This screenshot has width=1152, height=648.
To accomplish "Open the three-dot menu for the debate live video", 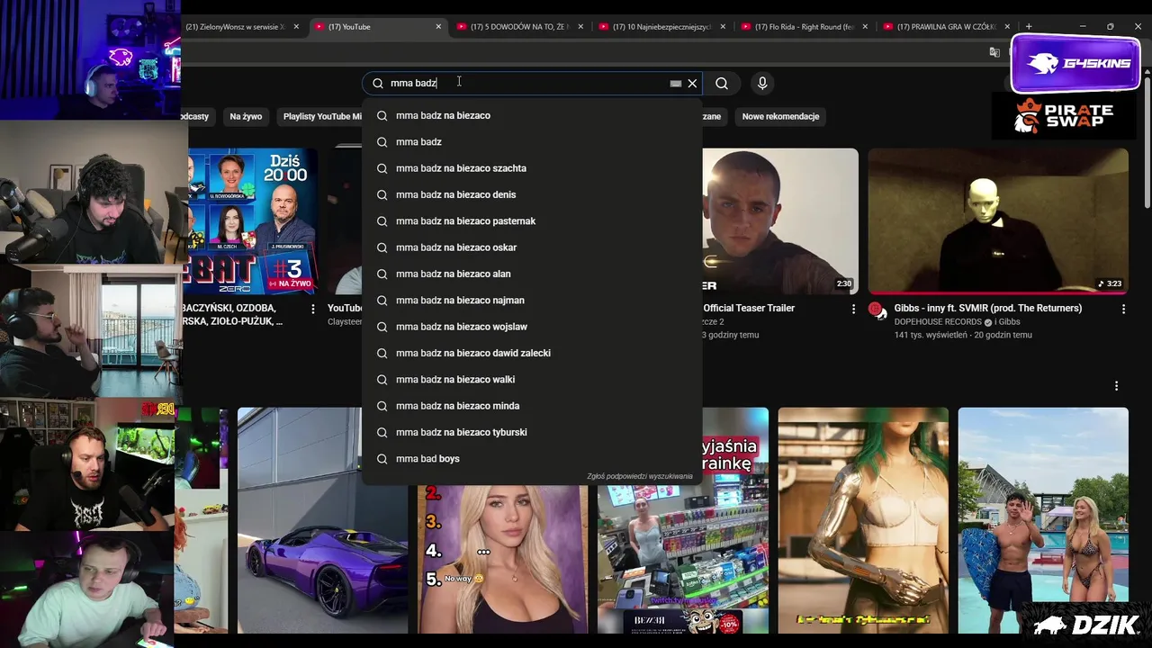I will coord(313,309).
